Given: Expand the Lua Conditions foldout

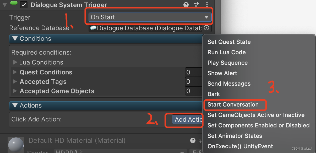Looking at the screenshot, I should pos(15,62).
